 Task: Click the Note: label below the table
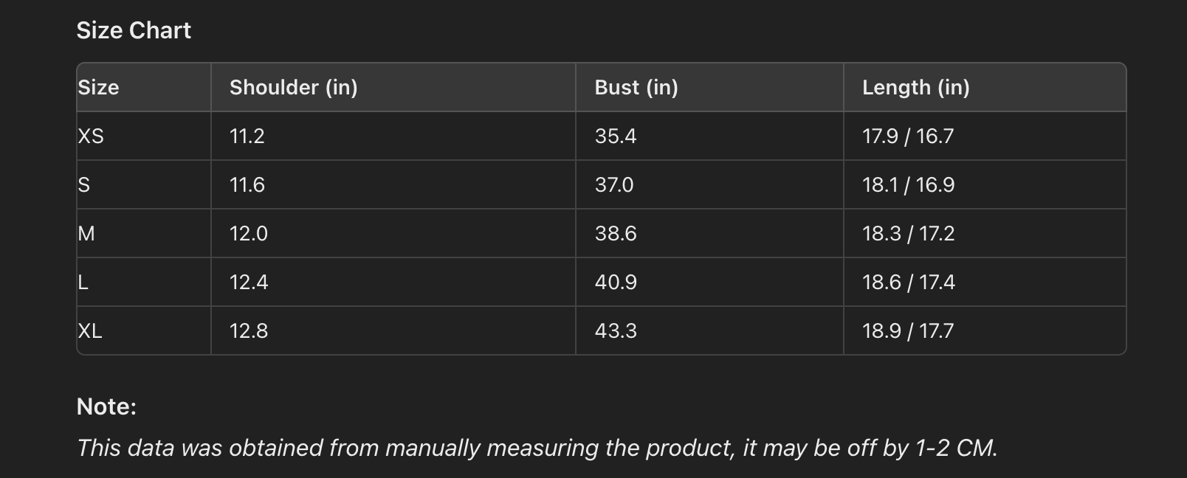[x=106, y=406]
